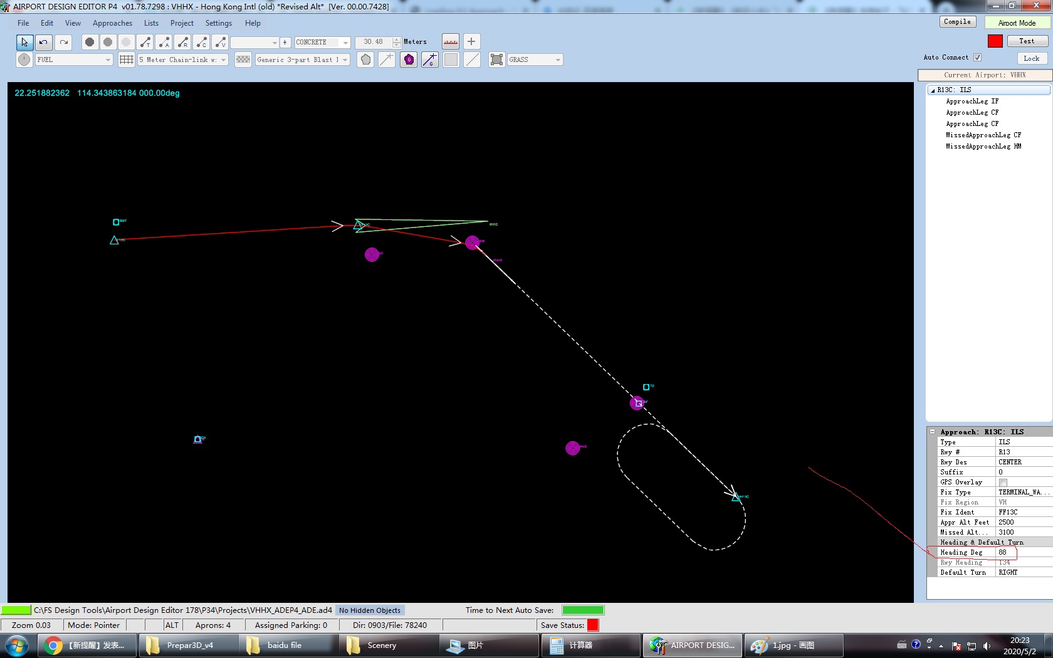Click the Default Turn value RIGHT
This screenshot has height=658, width=1053.
pos(1024,572)
